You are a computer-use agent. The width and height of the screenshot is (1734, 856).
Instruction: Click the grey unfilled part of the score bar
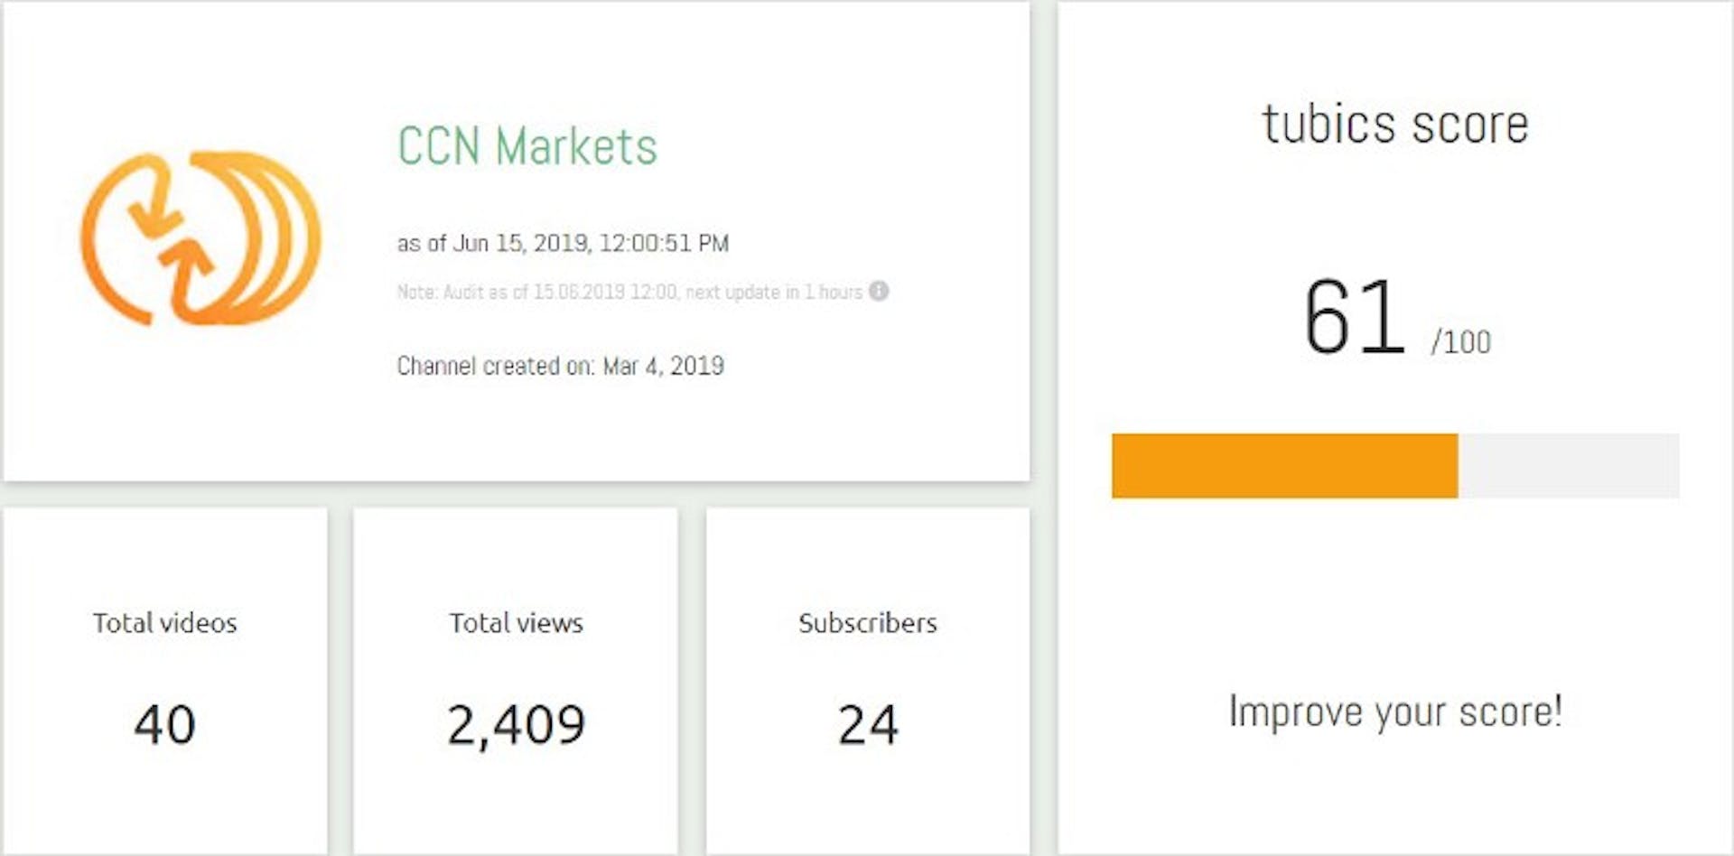pos(1569,466)
